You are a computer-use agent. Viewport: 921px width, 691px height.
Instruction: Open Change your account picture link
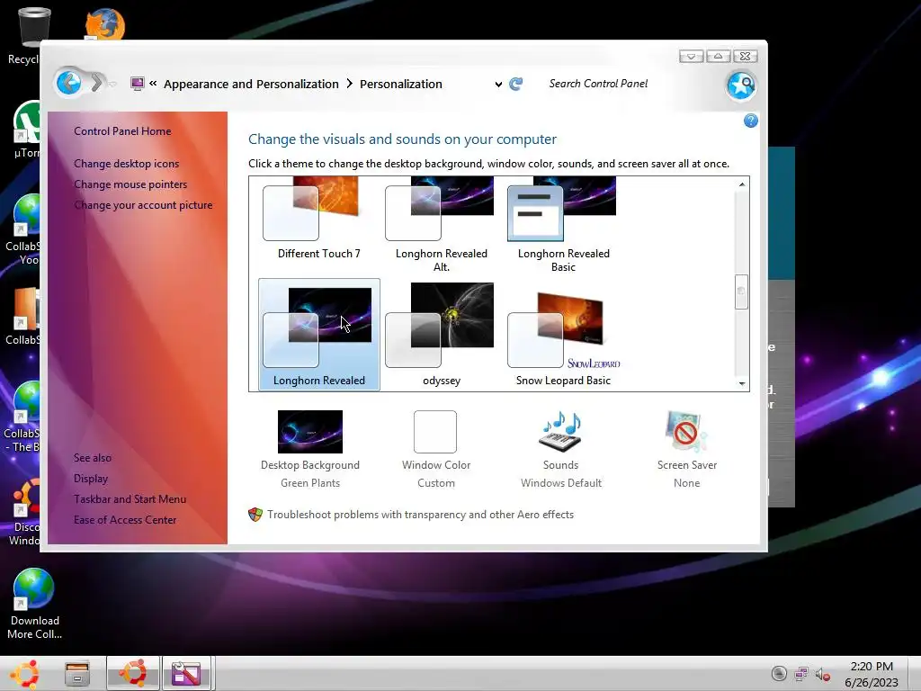(x=143, y=205)
